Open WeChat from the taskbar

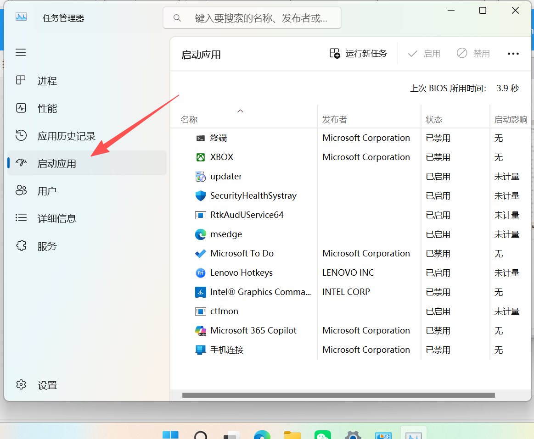322,434
